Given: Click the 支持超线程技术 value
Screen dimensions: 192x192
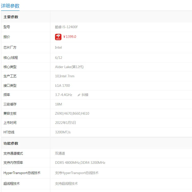Looking at the screenshot, I should 66,184.
